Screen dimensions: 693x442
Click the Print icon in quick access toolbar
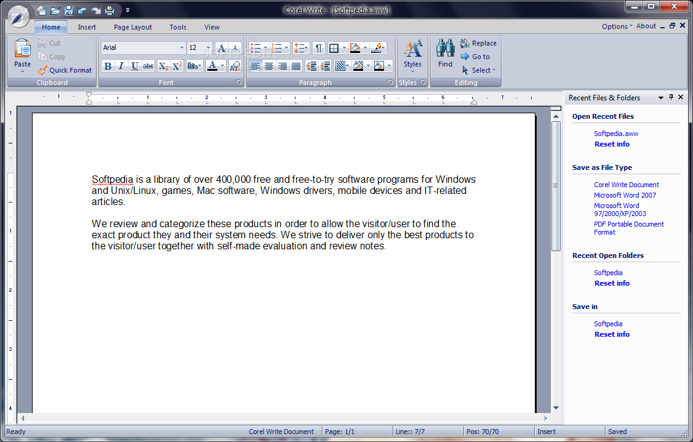(110, 10)
